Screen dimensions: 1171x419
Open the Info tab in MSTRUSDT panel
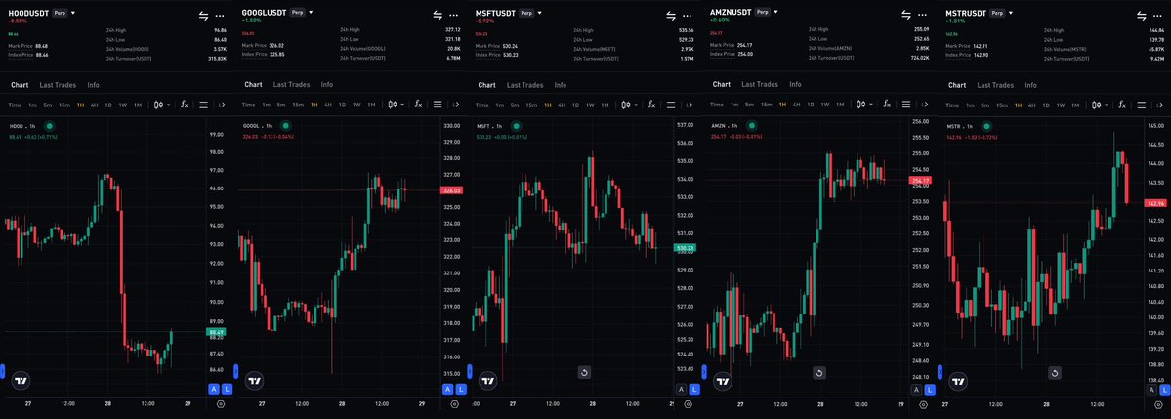(x=1030, y=85)
